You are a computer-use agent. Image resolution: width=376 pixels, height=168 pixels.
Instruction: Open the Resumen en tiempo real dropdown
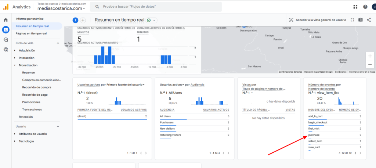coord(155,20)
